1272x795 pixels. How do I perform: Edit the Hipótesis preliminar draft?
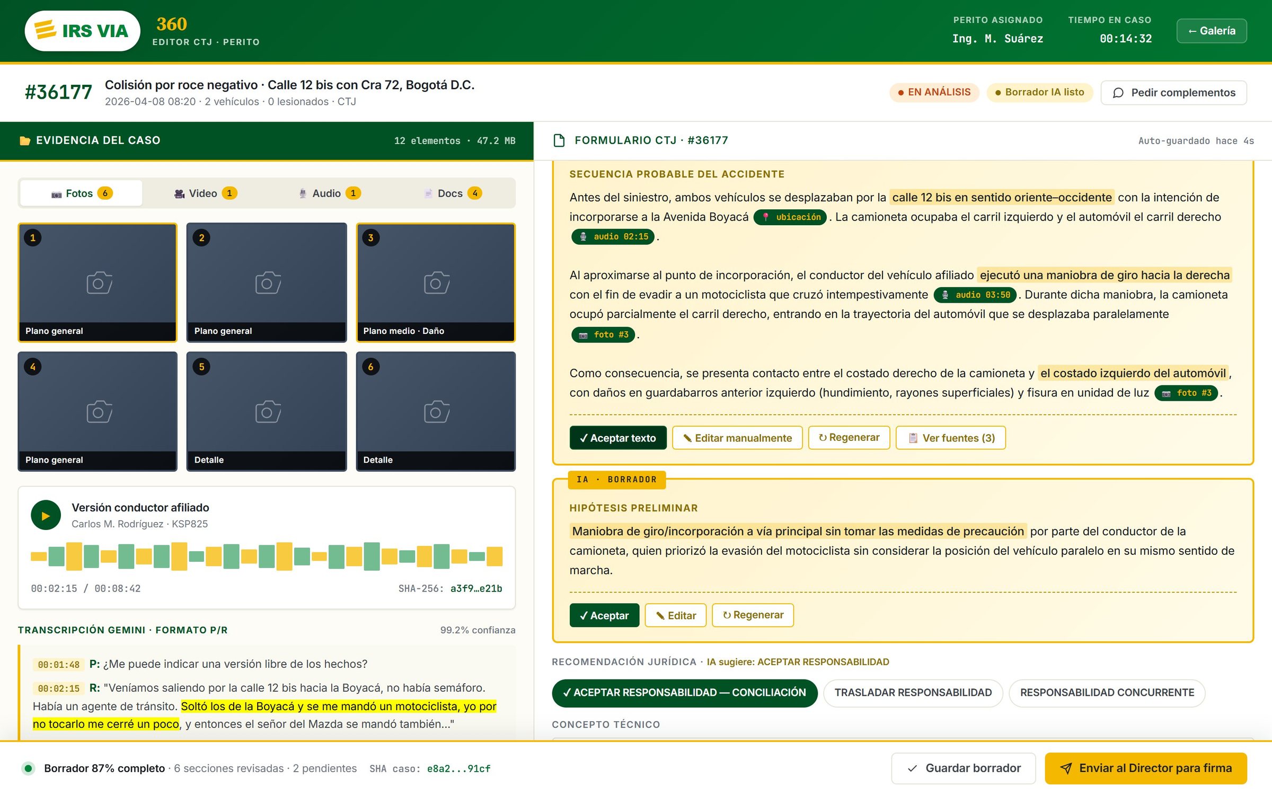click(x=675, y=616)
